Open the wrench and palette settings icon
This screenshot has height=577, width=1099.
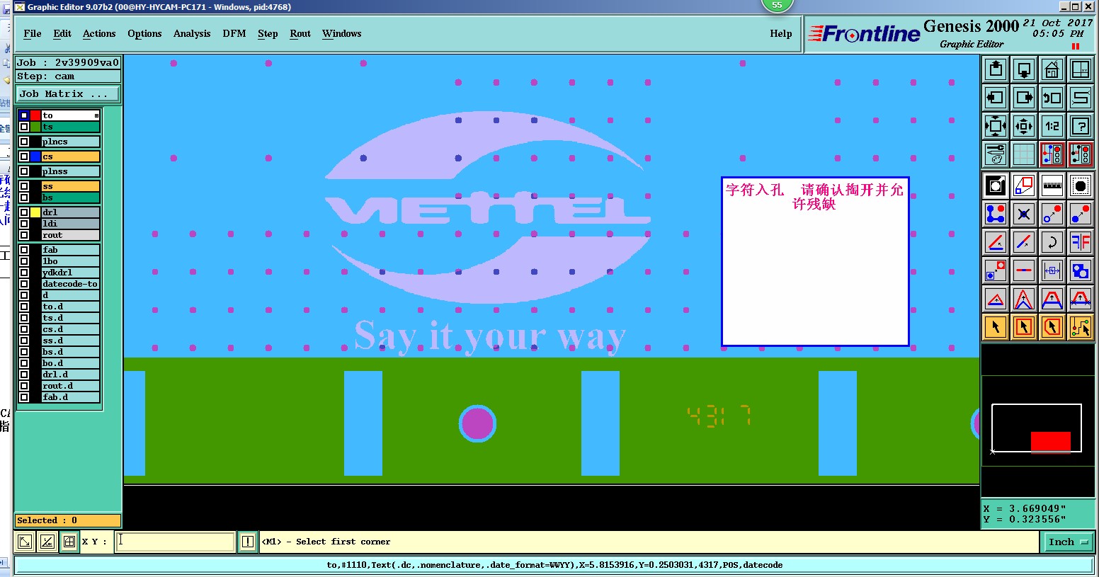click(996, 154)
